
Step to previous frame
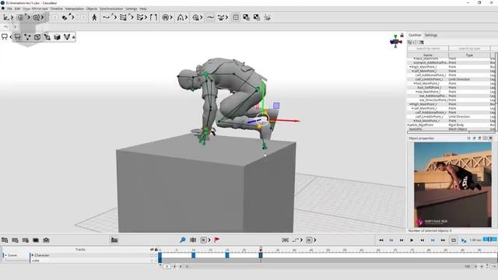pos(402,240)
